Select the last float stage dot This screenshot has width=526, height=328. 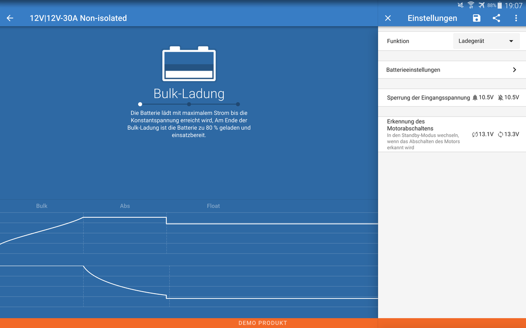[x=238, y=104]
